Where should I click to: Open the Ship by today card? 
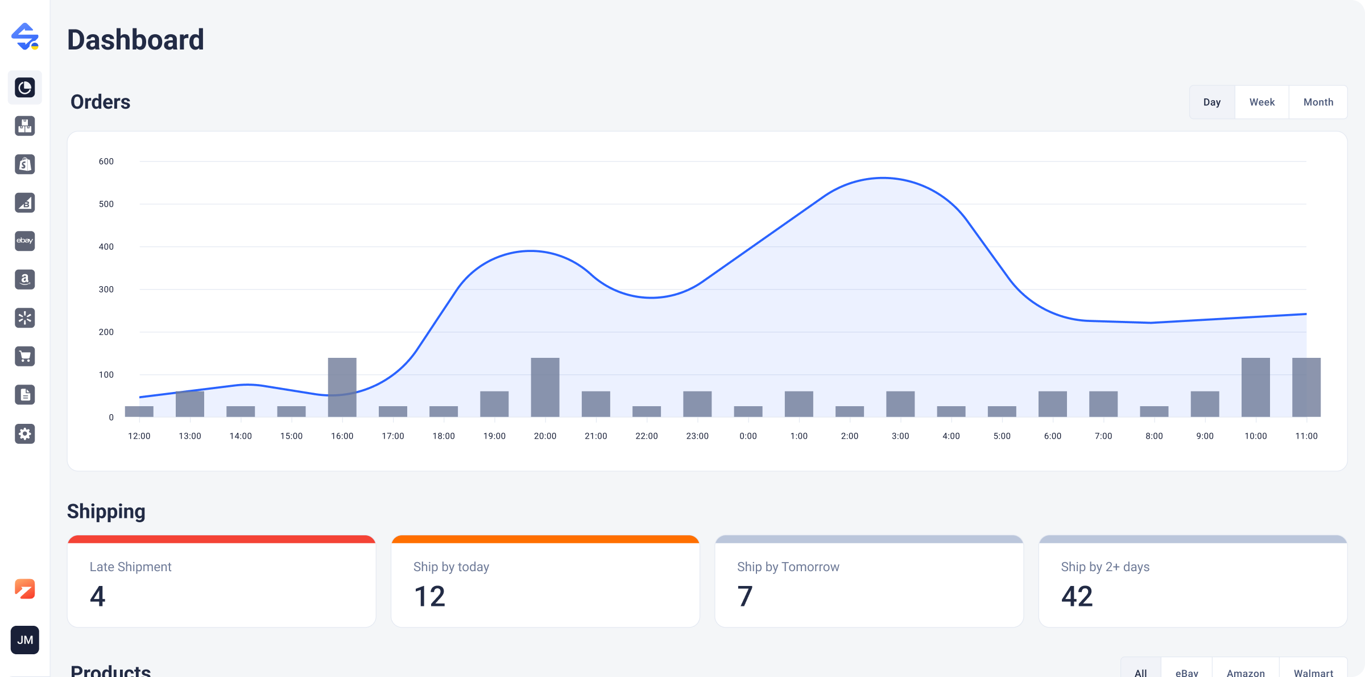tap(545, 581)
